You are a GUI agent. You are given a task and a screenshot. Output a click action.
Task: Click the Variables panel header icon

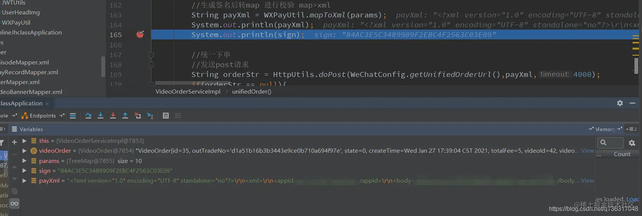click(14, 129)
